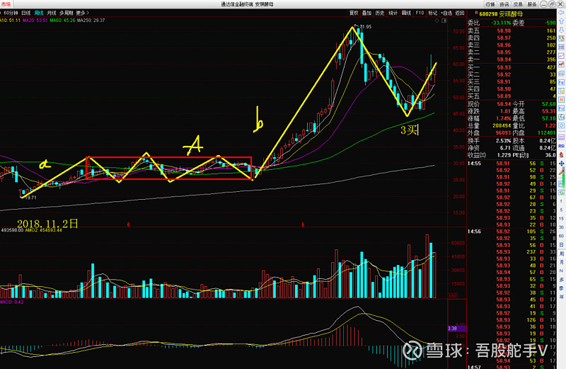Image resolution: width=566 pixels, height=369 pixels.
Task: Click the 历史 history button
Action: tap(380, 13)
